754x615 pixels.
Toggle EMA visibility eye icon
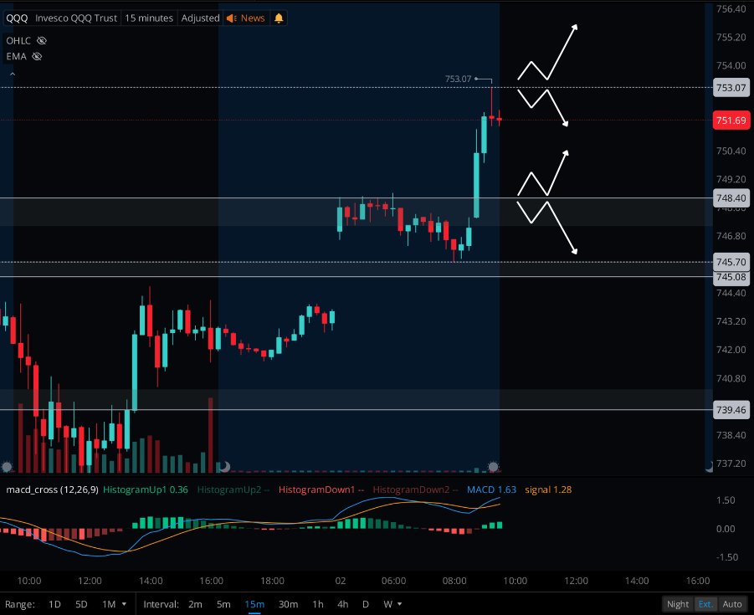(x=37, y=57)
